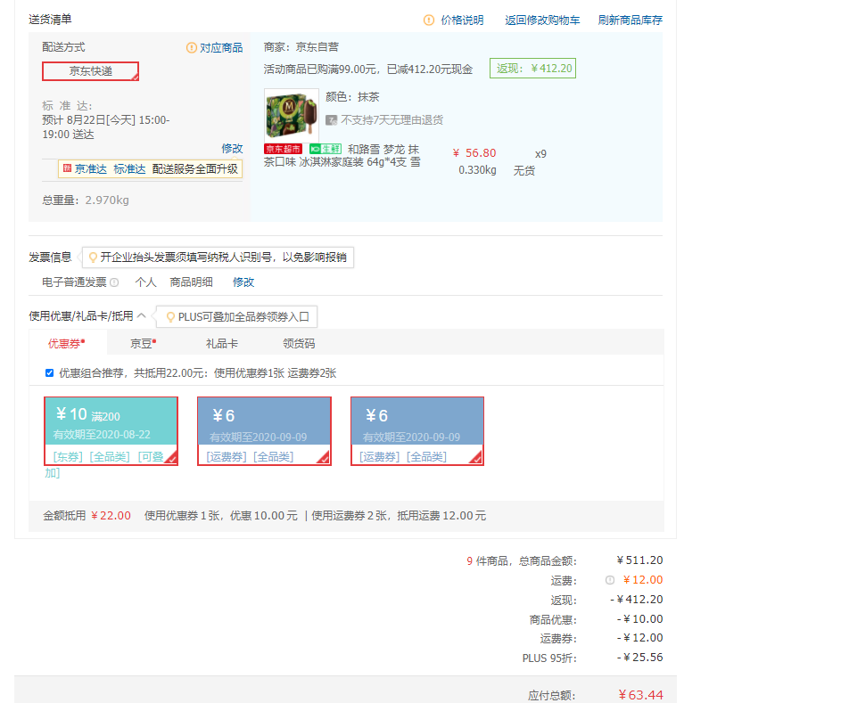Click 价格说明 link
Screen dimensions: 849x703
(462, 20)
